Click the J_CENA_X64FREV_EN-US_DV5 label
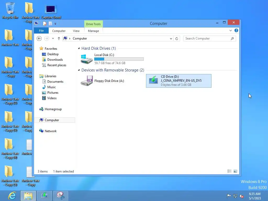The image size is (268, 201). pos(181,81)
